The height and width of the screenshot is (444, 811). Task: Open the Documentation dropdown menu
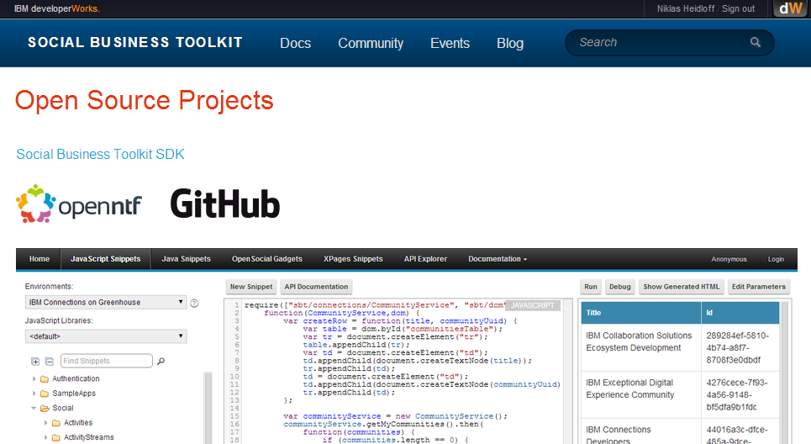coord(497,259)
